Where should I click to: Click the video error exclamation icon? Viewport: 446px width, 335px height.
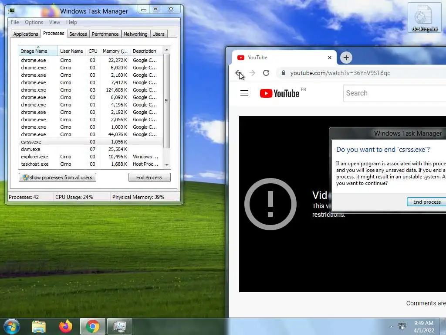[270, 204]
